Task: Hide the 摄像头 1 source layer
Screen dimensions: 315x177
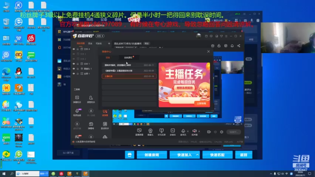Action: pyautogui.click(x=74, y=68)
